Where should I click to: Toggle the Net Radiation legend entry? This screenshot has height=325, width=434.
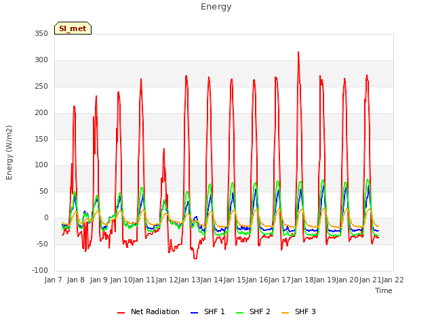149,311
